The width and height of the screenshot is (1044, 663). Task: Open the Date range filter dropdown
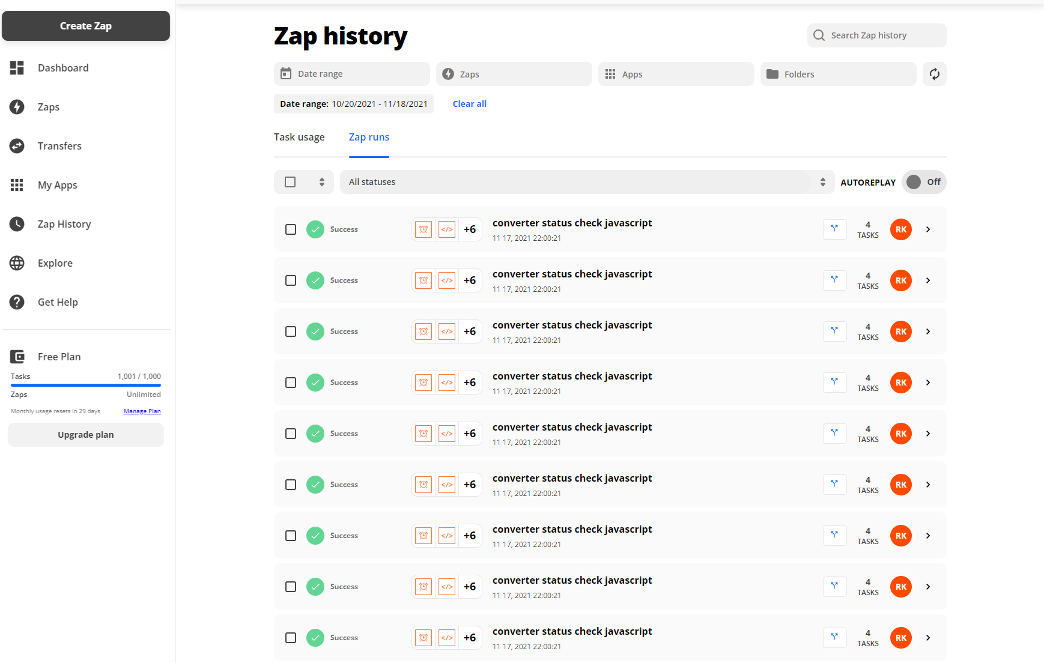(x=352, y=74)
